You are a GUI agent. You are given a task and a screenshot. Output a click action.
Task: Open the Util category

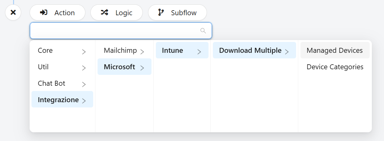click(62, 67)
